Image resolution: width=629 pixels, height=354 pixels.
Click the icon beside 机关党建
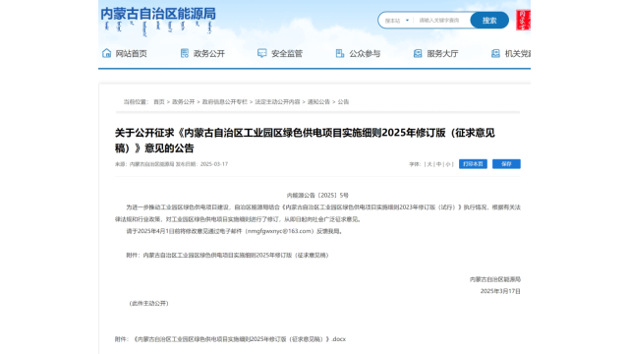(x=495, y=53)
